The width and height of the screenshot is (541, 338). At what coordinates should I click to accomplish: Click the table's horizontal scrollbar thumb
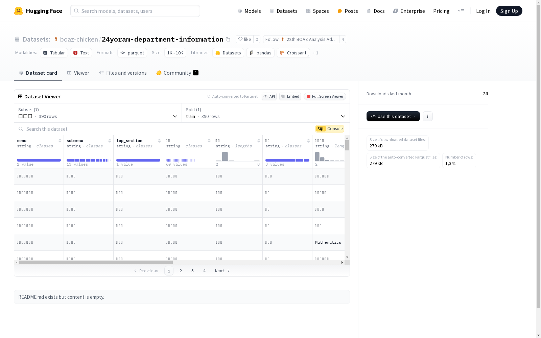point(96,262)
